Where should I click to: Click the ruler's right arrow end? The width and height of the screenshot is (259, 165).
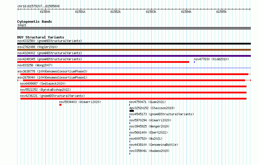coord(250,9)
